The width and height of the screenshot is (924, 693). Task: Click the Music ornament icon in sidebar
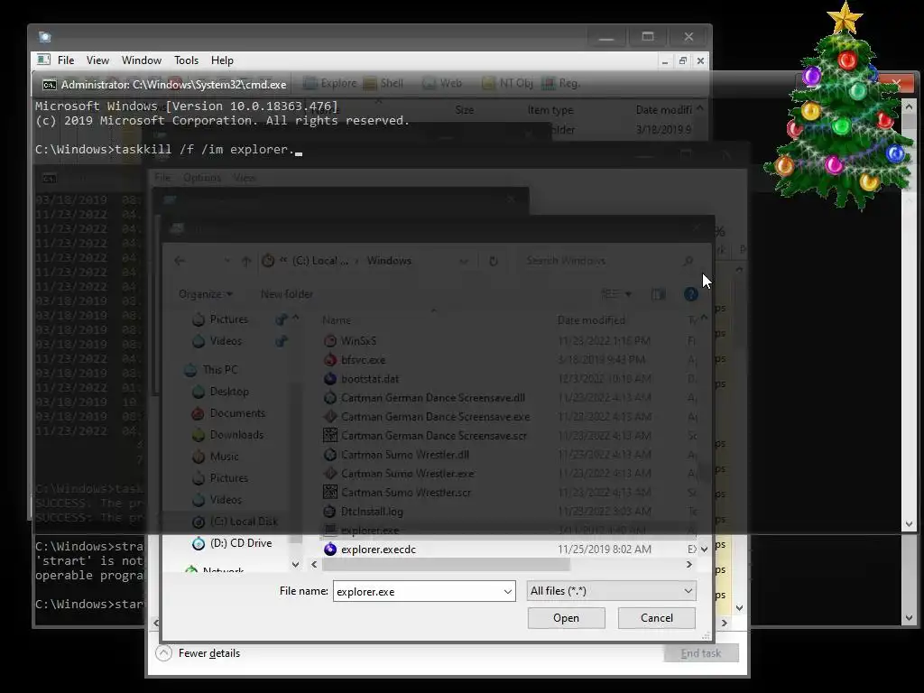pyautogui.click(x=199, y=456)
